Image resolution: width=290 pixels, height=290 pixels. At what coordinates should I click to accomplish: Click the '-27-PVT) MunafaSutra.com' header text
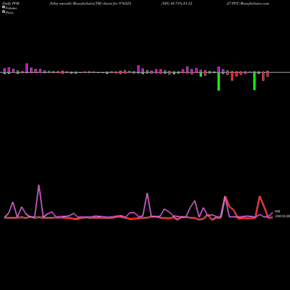click(248, 3)
